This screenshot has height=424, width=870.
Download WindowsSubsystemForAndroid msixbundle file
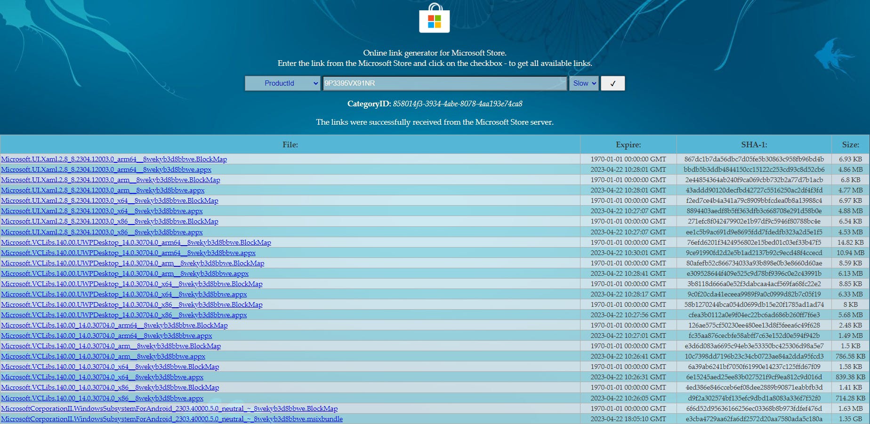tap(172, 419)
